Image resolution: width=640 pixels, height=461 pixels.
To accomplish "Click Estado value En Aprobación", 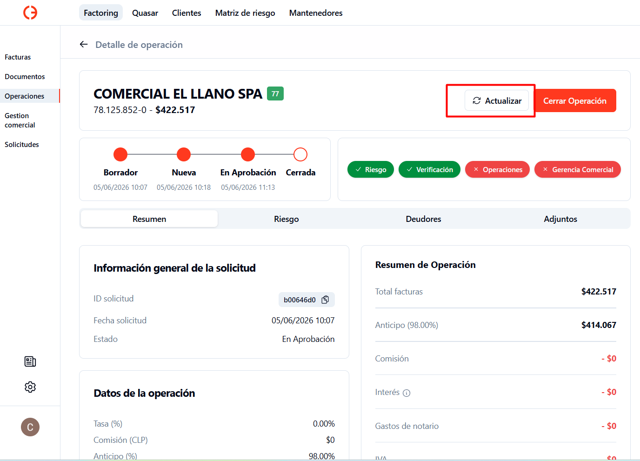I will pyautogui.click(x=308, y=339).
